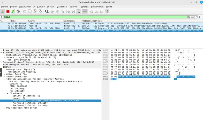Click the save capture file icon
This screenshot has height=120, width=203.
(30, 11)
